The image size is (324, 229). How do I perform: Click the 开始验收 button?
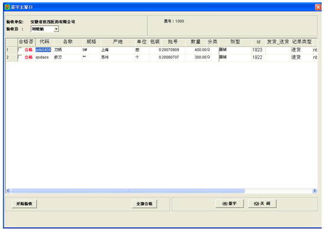pos(24,204)
